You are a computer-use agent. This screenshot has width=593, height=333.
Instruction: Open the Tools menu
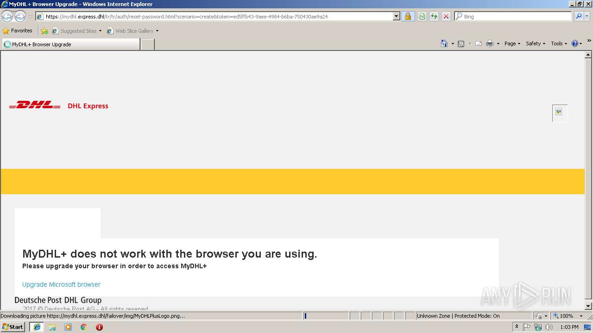click(x=559, y=43)
